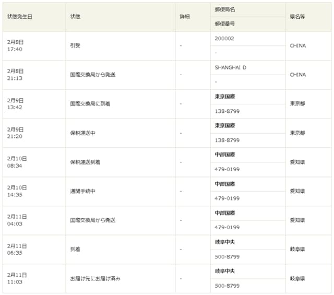Screen dimensions: 334x295
Task: Click 愛知県 in the 04:03 row
Action: click(297, 220)
